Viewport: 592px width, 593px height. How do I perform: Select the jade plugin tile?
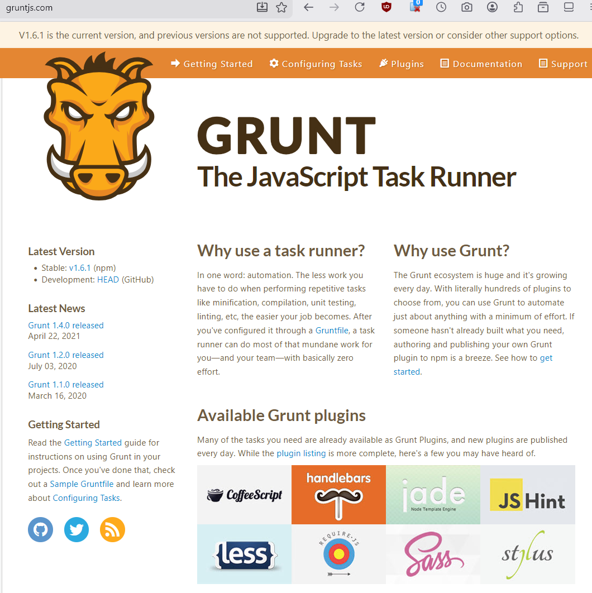433,495
